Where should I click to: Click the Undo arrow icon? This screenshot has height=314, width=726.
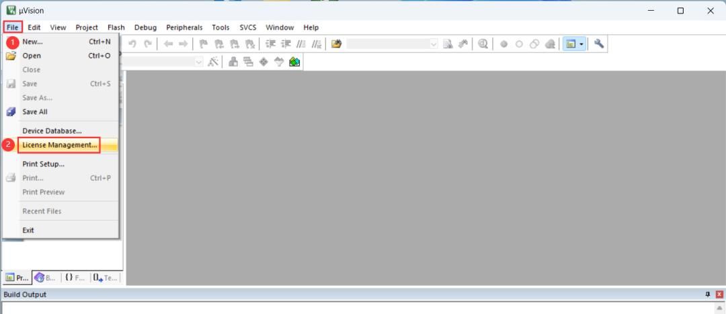click(x=132, y=44)
